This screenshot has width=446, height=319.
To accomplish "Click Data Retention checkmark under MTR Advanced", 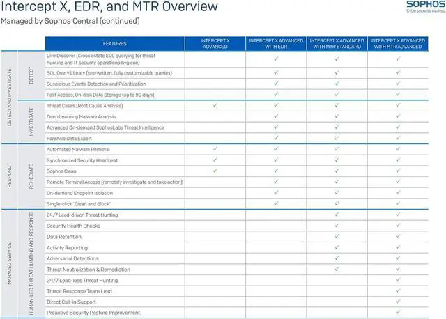I will 398,237.
